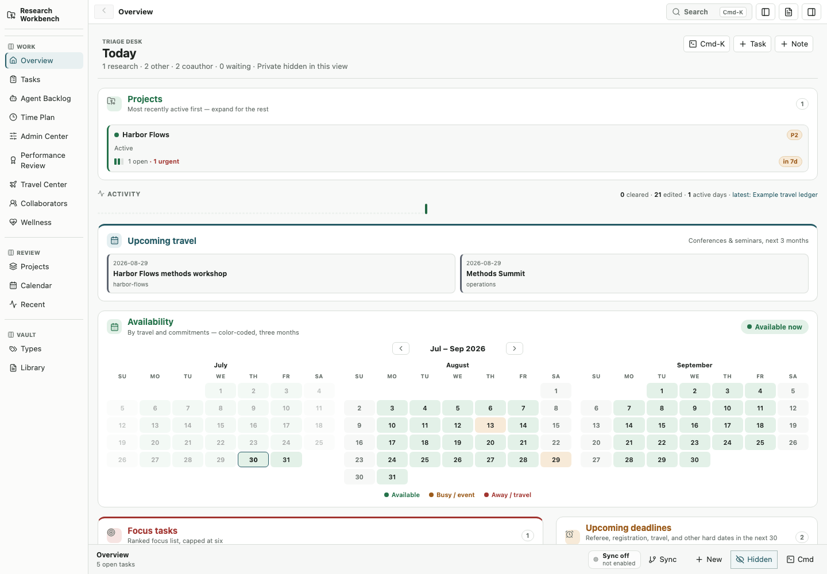The image size is (827, 574).
Task: Open Admin Center
Action: 44,136
